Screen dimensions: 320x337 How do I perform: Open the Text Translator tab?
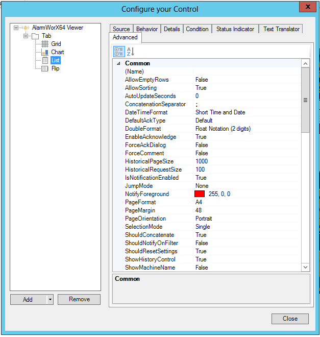[x=282, y=29]
